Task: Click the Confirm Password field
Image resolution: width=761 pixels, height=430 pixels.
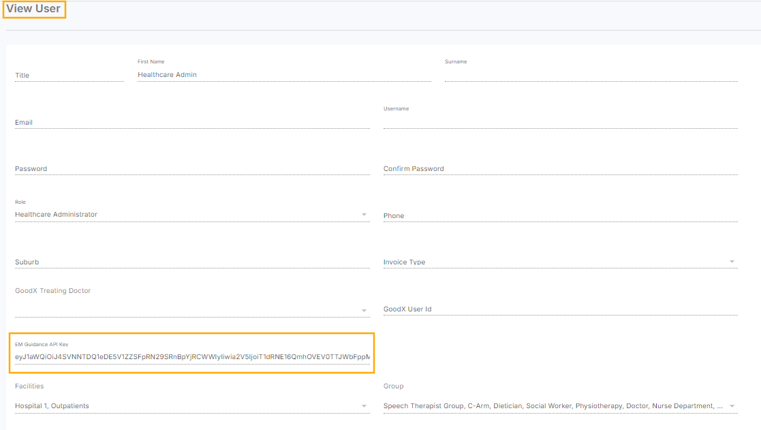Action: point(560,169)
